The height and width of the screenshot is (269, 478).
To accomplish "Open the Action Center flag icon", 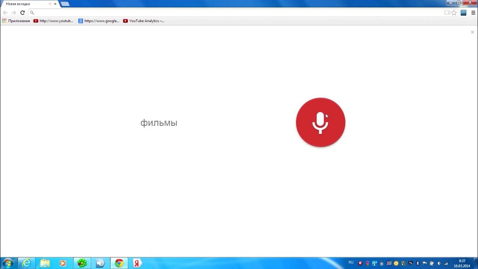I will click(x=425, y=263).
